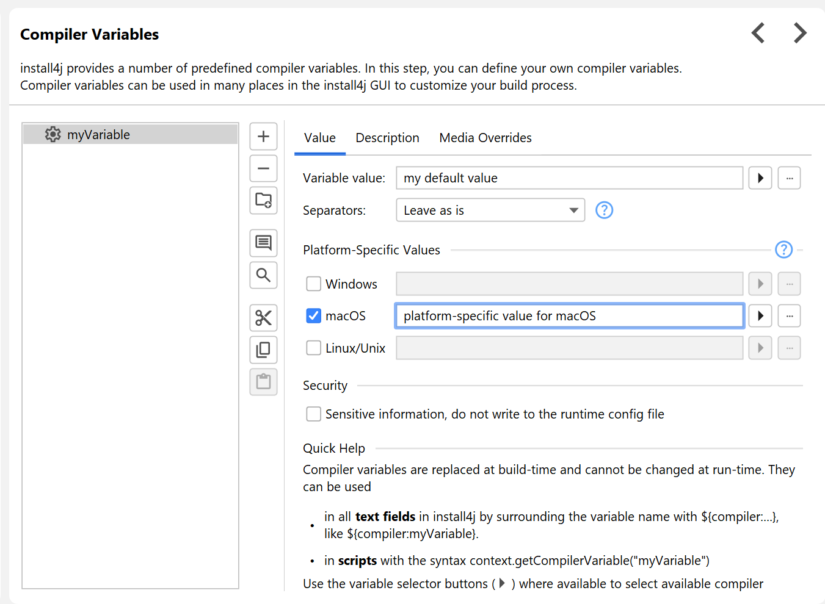Click the search magnifier icon
The height and width of the screenshot is (604, 825).
point(263,275)
